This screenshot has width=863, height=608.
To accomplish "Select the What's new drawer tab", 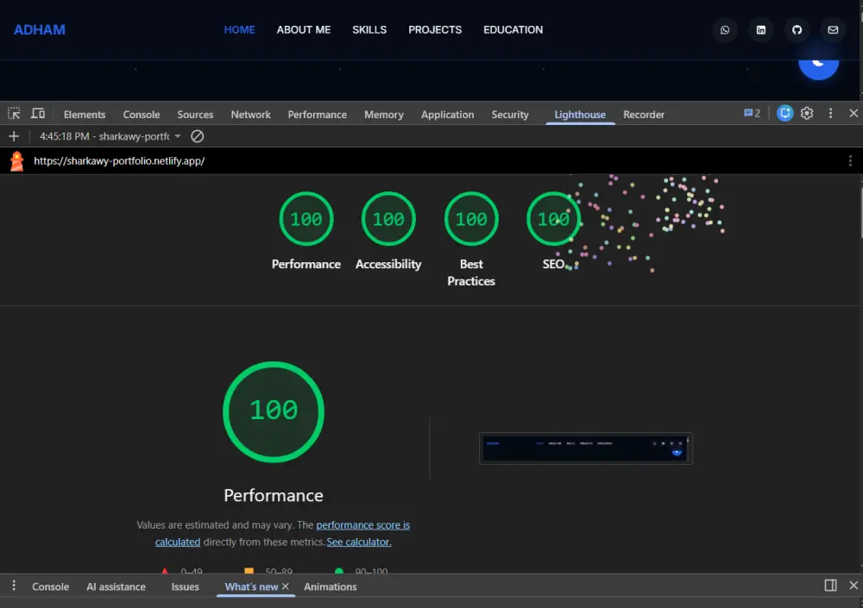I will point(251,586).
